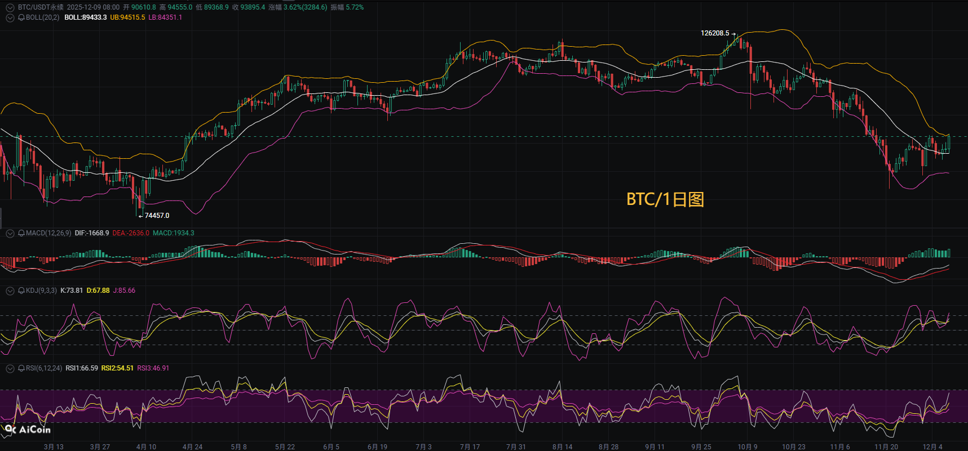
Task: Click the BTC/1日图 chart annotation text
Action: pyautogui.click(x=665, y=199)
